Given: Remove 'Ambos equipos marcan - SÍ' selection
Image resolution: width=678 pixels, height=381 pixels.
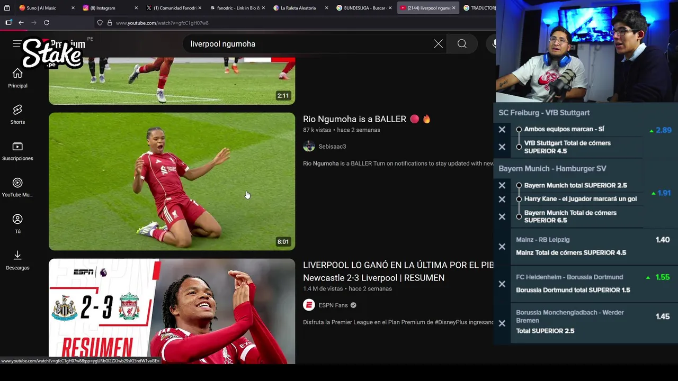Looking at the screenshot, I should coord(502,129).
